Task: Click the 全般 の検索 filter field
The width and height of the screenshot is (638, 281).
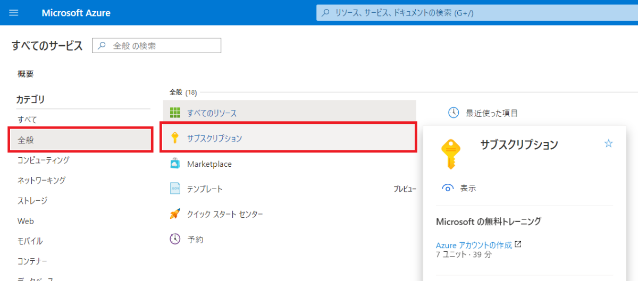Action: point(157,46)
